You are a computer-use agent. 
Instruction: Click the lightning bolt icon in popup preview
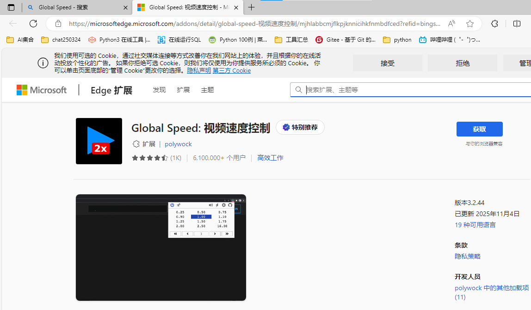coord(217,205)
